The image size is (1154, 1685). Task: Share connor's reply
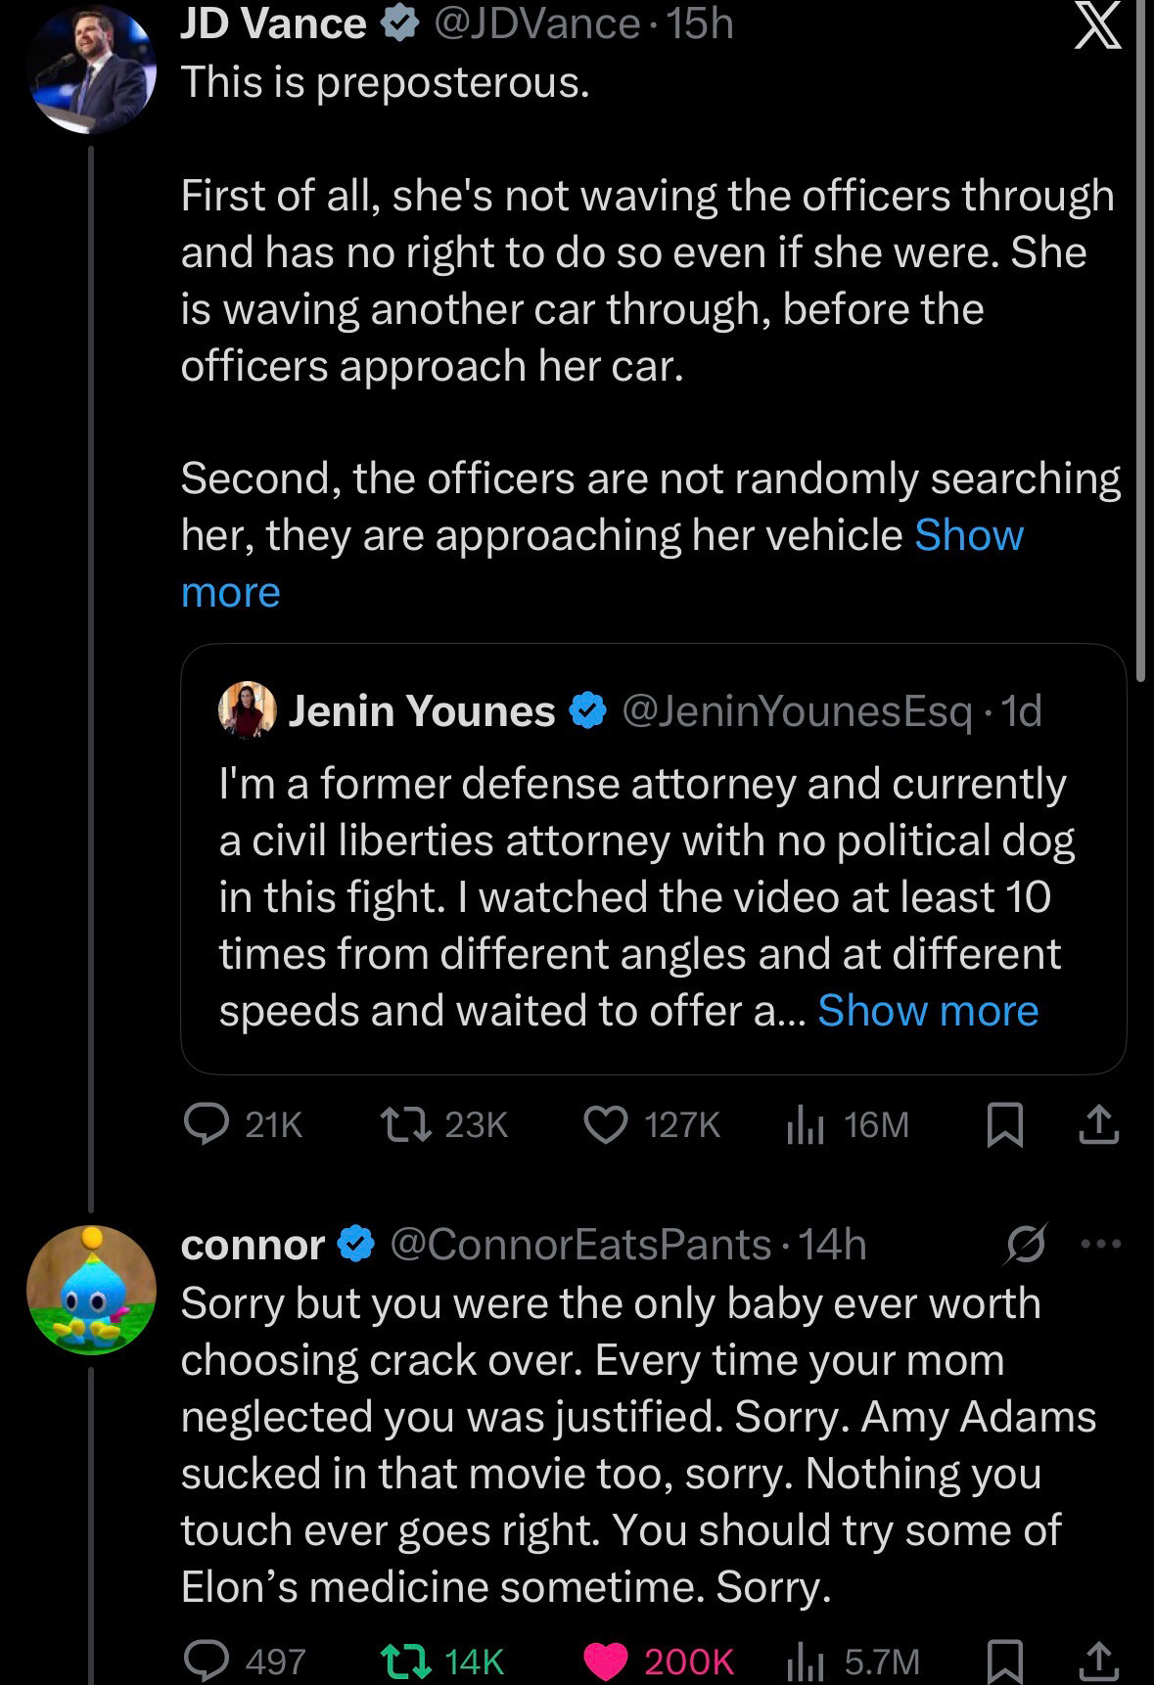[x=1098, y=1661]
